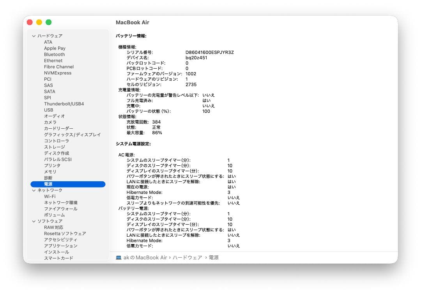Click 電源 in the bottom path bar

tap(214, 257)
